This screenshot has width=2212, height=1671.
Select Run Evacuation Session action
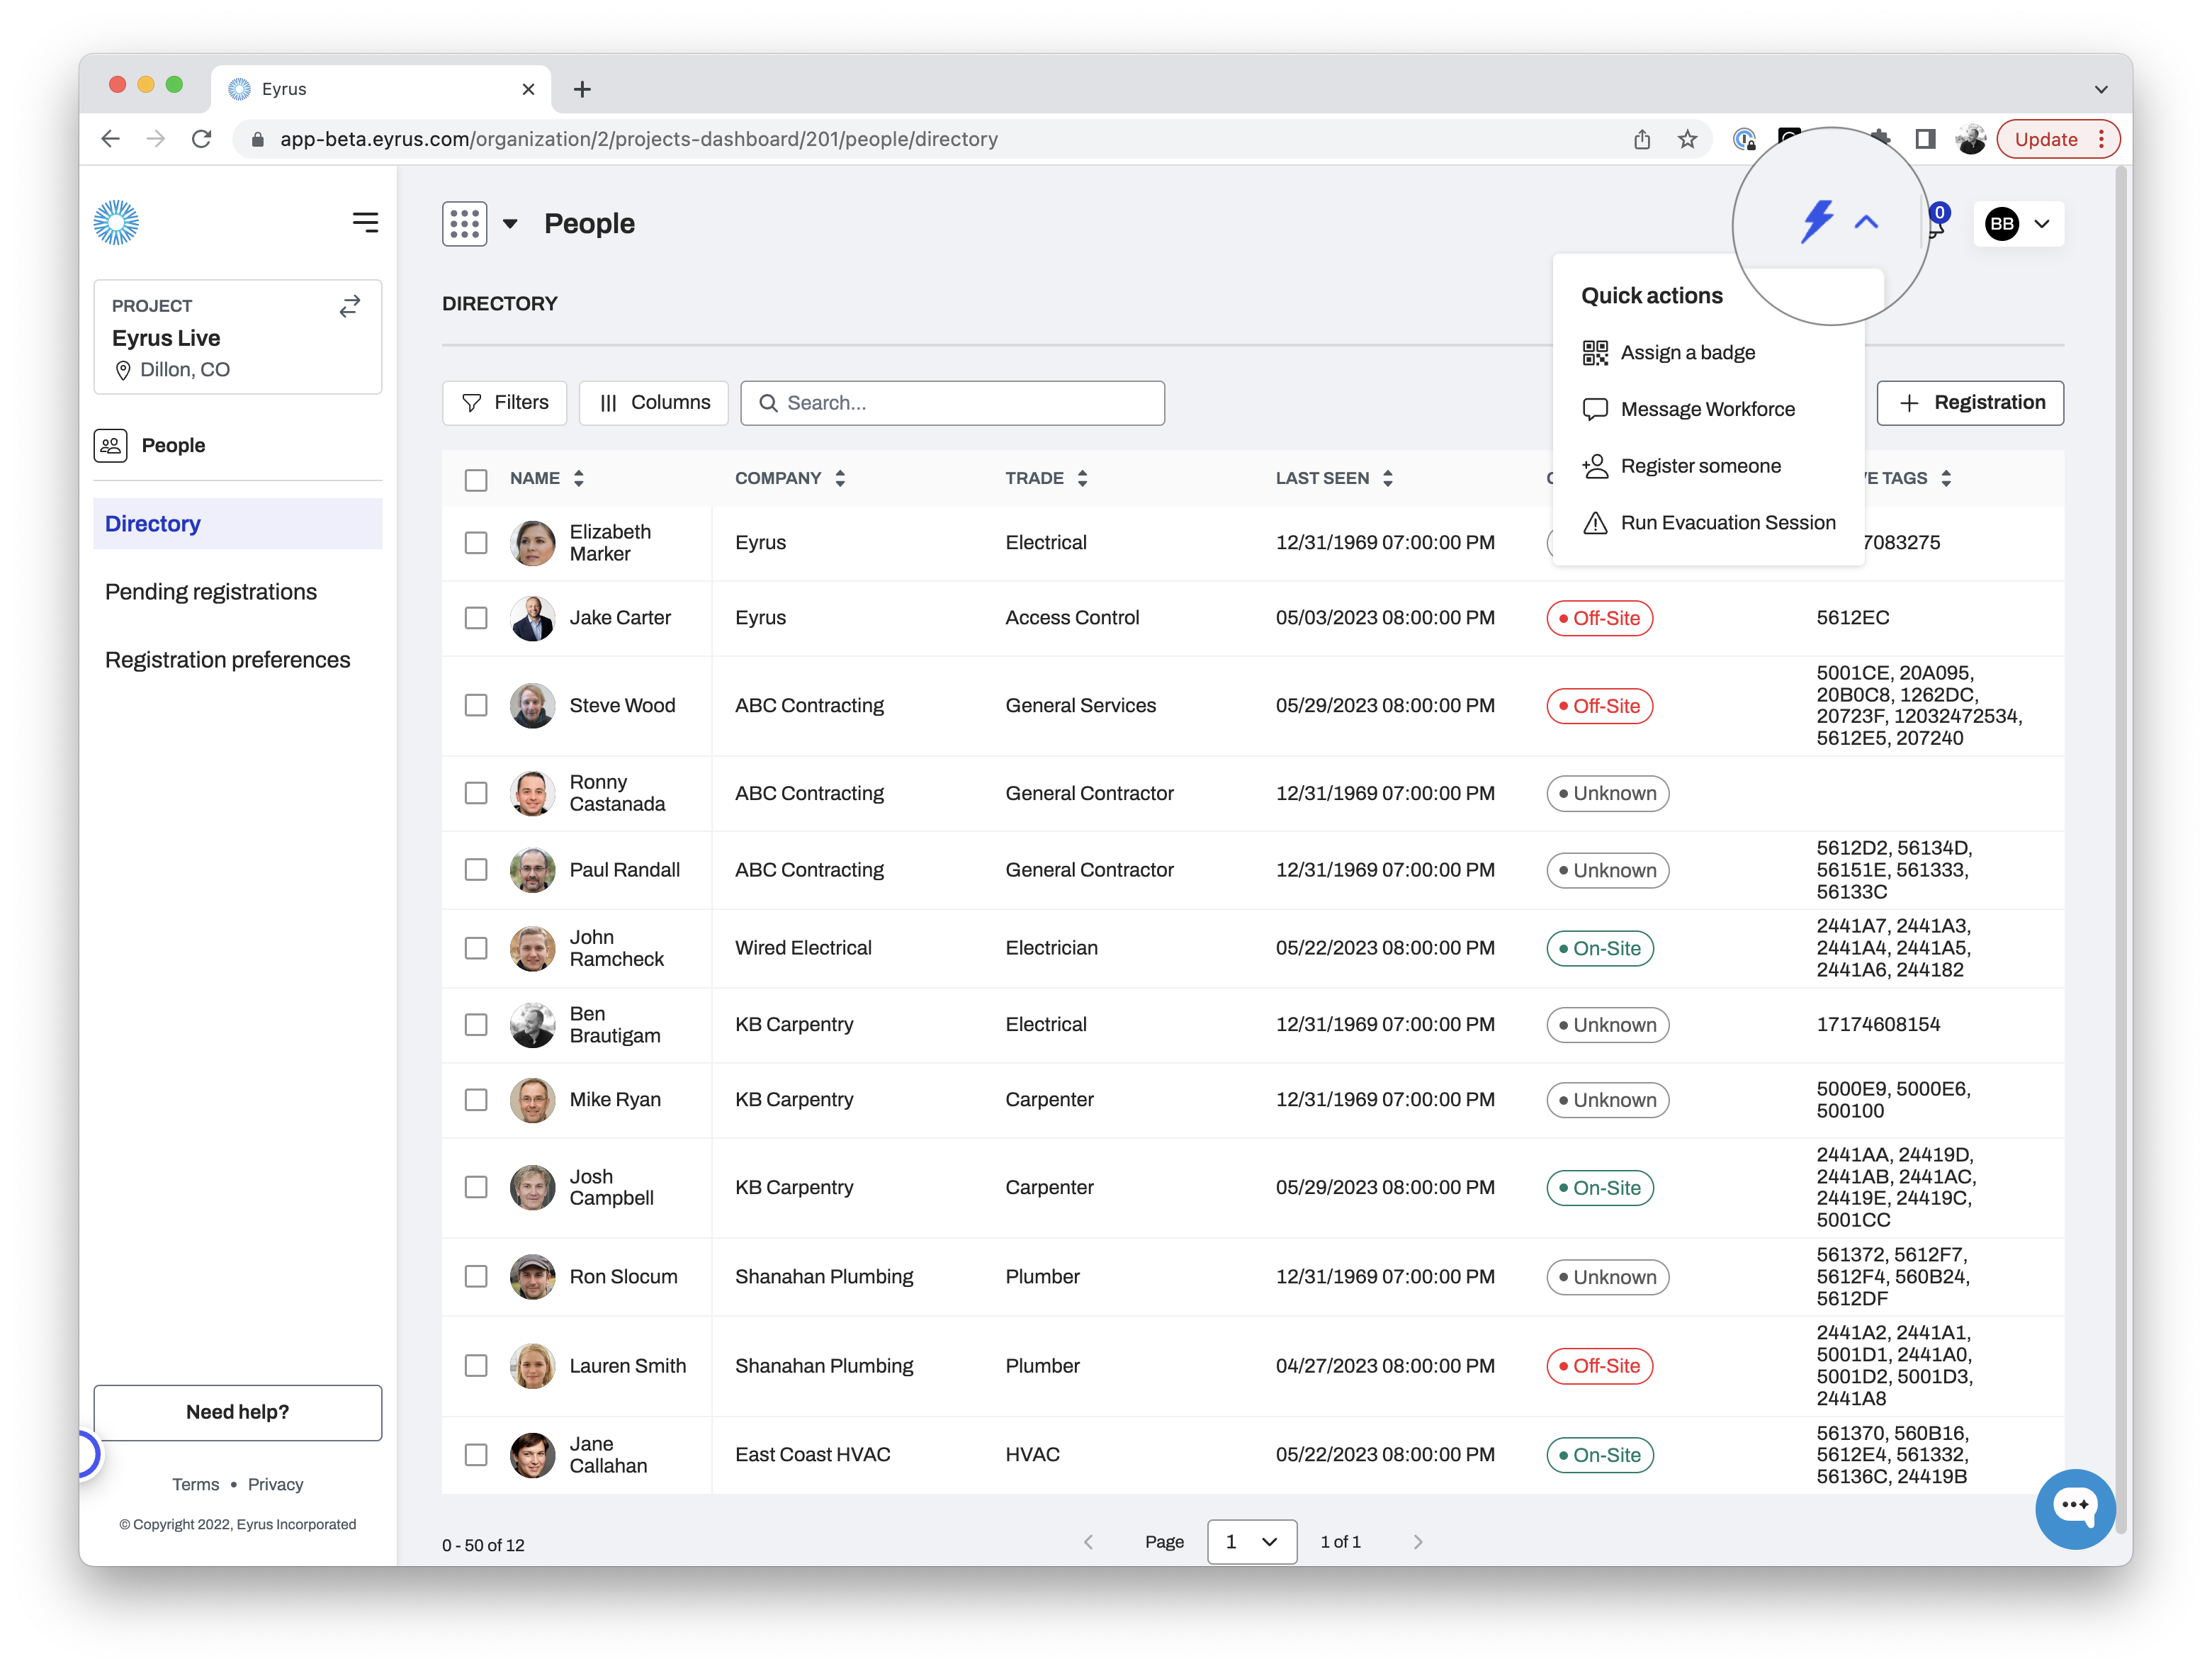1708,523
